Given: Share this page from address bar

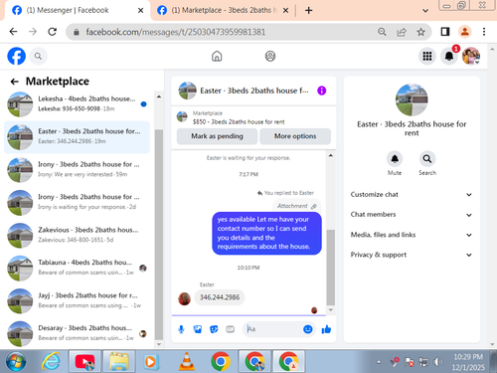Looking at the screenshot, I should [x=402, y=32].
